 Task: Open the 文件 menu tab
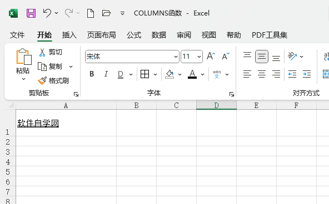click(x=17, y=35)
